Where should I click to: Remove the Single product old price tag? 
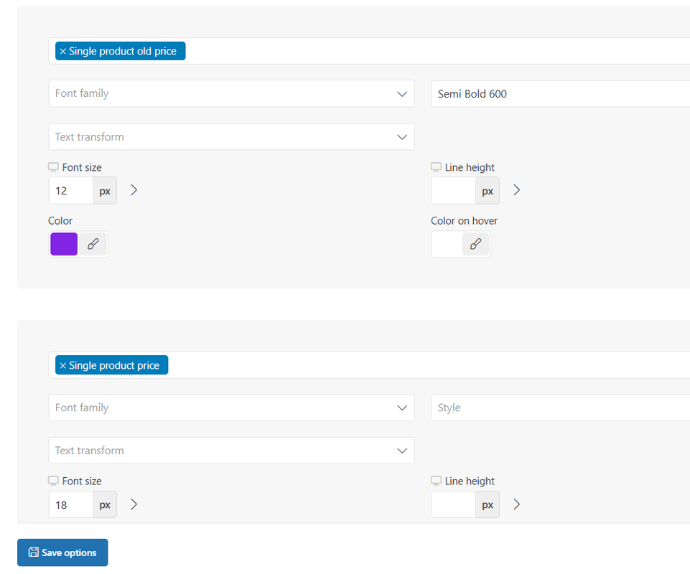pos(63,52)
